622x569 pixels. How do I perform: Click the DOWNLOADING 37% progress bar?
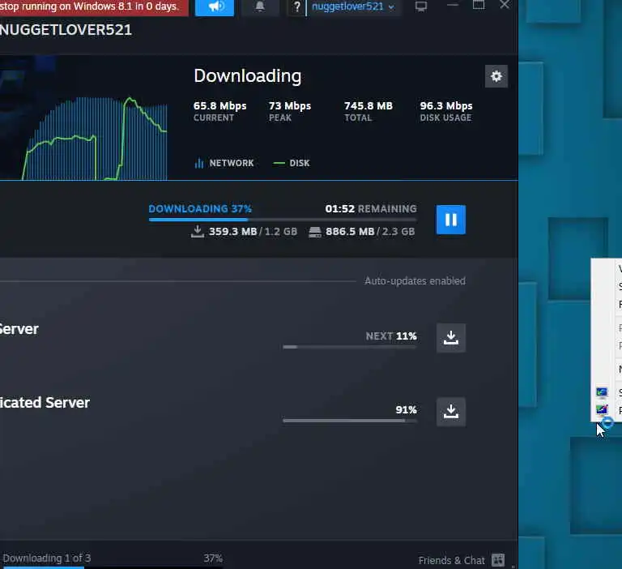click(x=283, y=219)
